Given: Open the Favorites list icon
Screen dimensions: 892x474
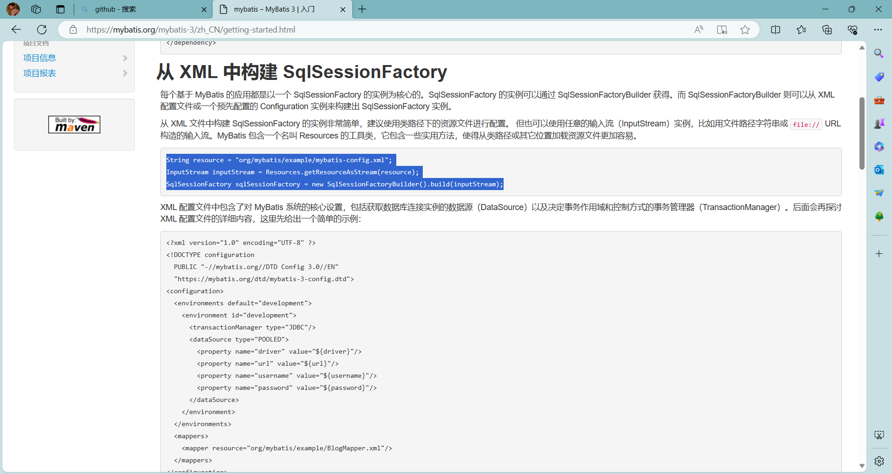Looking at the screenshot, I should point(801,30).
